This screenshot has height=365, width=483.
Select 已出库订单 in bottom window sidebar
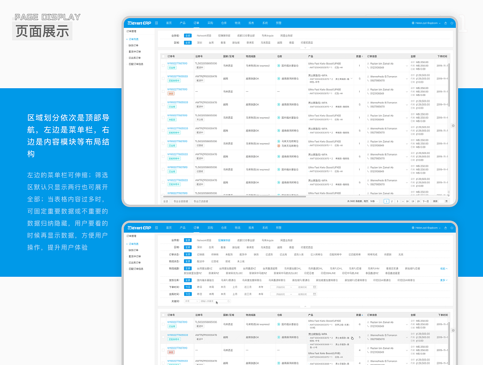[135, 262]
